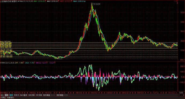Select the 我的操盘（一） template

tap(49, 95)
